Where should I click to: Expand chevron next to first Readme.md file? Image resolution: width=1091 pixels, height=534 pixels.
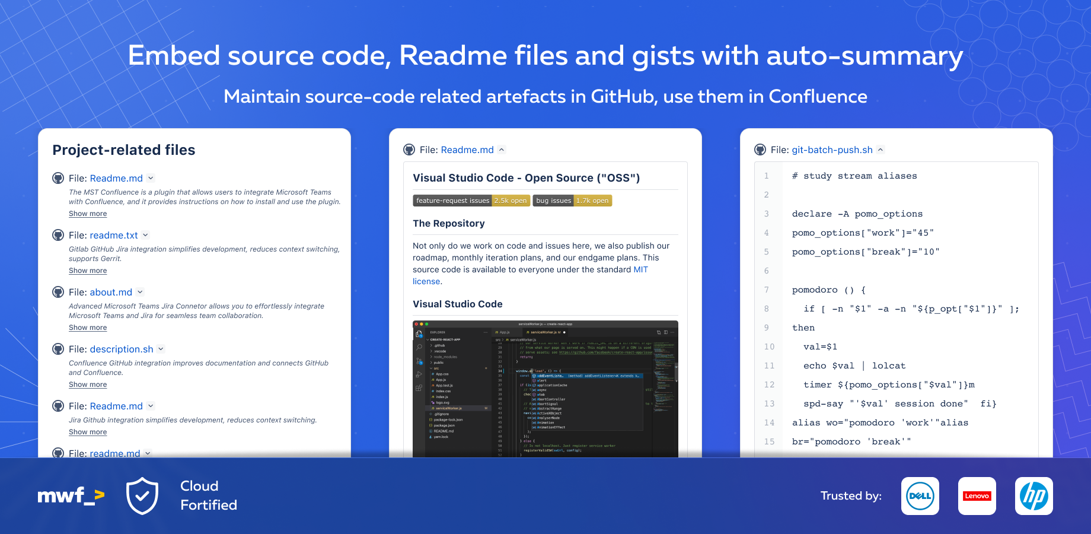pyautogui.click(x=151, y=178)
